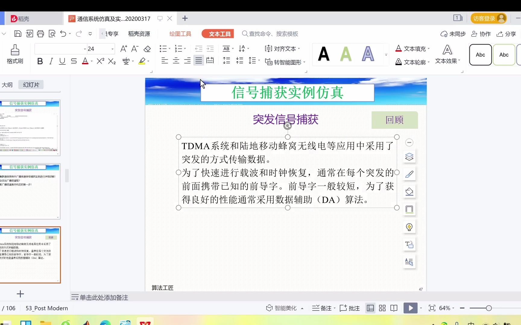Click the 分享 share button
521x325 pixels.
(507, 34)
